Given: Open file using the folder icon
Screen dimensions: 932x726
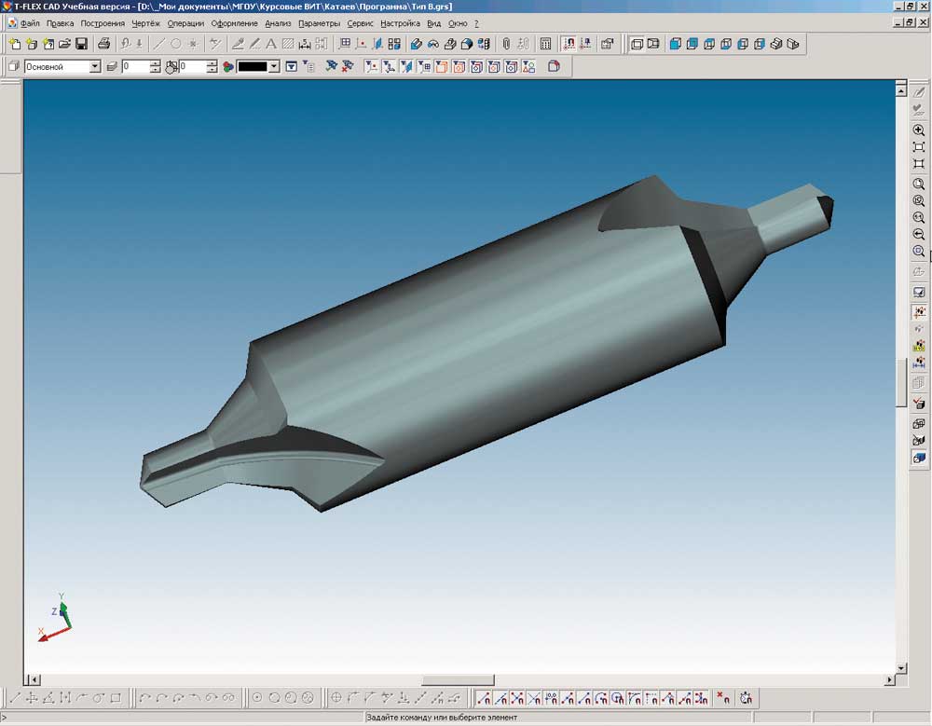Looking at the screenshot, I should tap(64, 44).
